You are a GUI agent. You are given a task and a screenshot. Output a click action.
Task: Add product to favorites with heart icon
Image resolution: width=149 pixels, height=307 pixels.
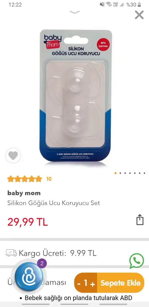[x=13, y=156]
